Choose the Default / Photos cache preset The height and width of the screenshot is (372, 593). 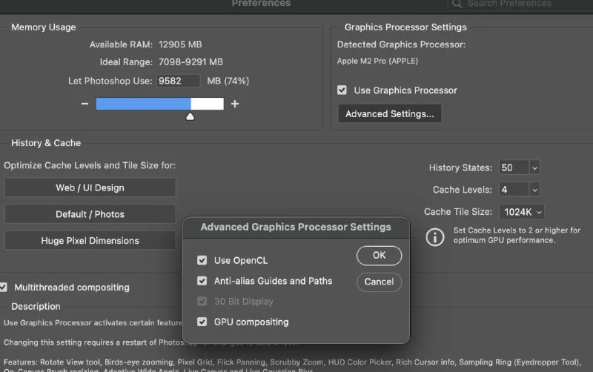[x=90, y=214]
